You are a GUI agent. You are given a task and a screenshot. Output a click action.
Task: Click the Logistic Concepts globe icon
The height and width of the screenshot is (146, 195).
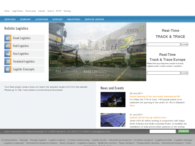(7, 69)
